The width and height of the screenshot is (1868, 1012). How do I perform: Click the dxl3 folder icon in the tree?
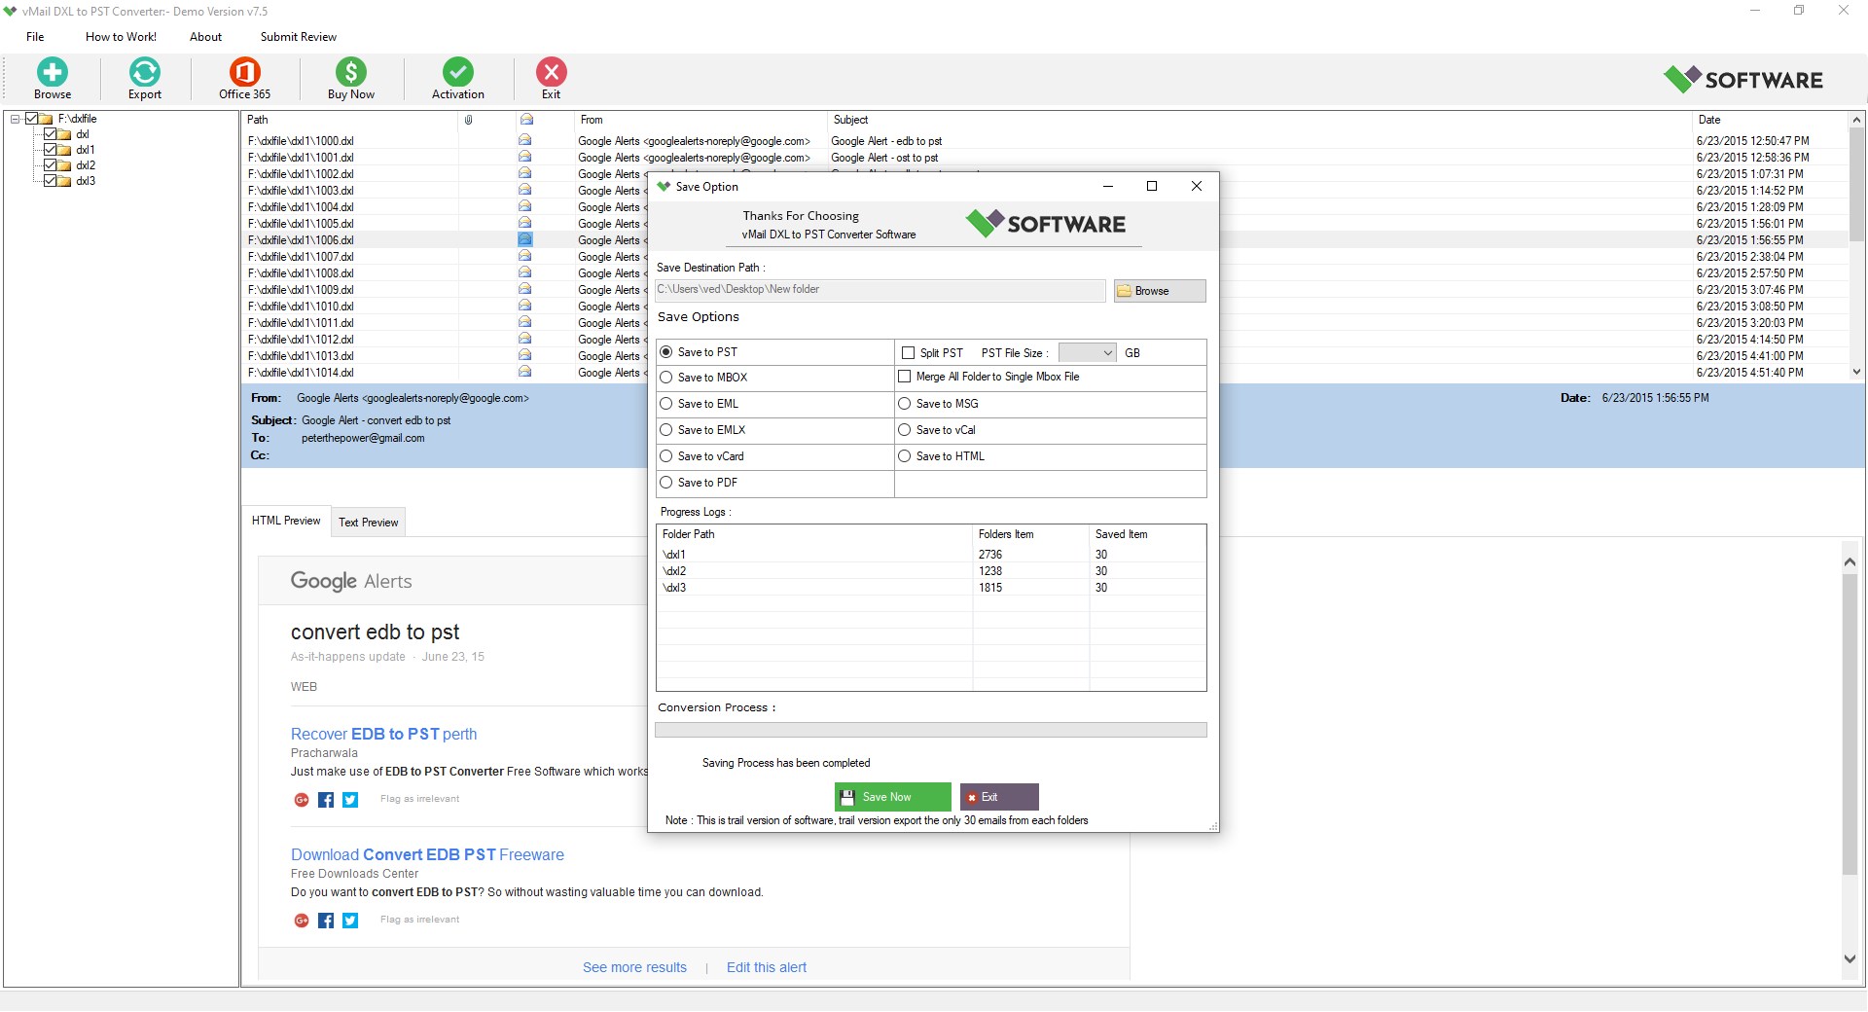click(x=64, y=181)
